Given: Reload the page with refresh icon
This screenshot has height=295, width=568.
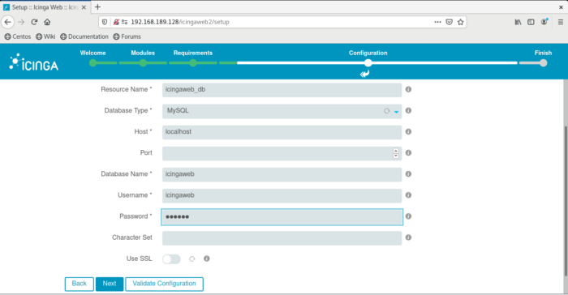Looking at the screenshot, I should pyautogui.click(x=34, y=22).
